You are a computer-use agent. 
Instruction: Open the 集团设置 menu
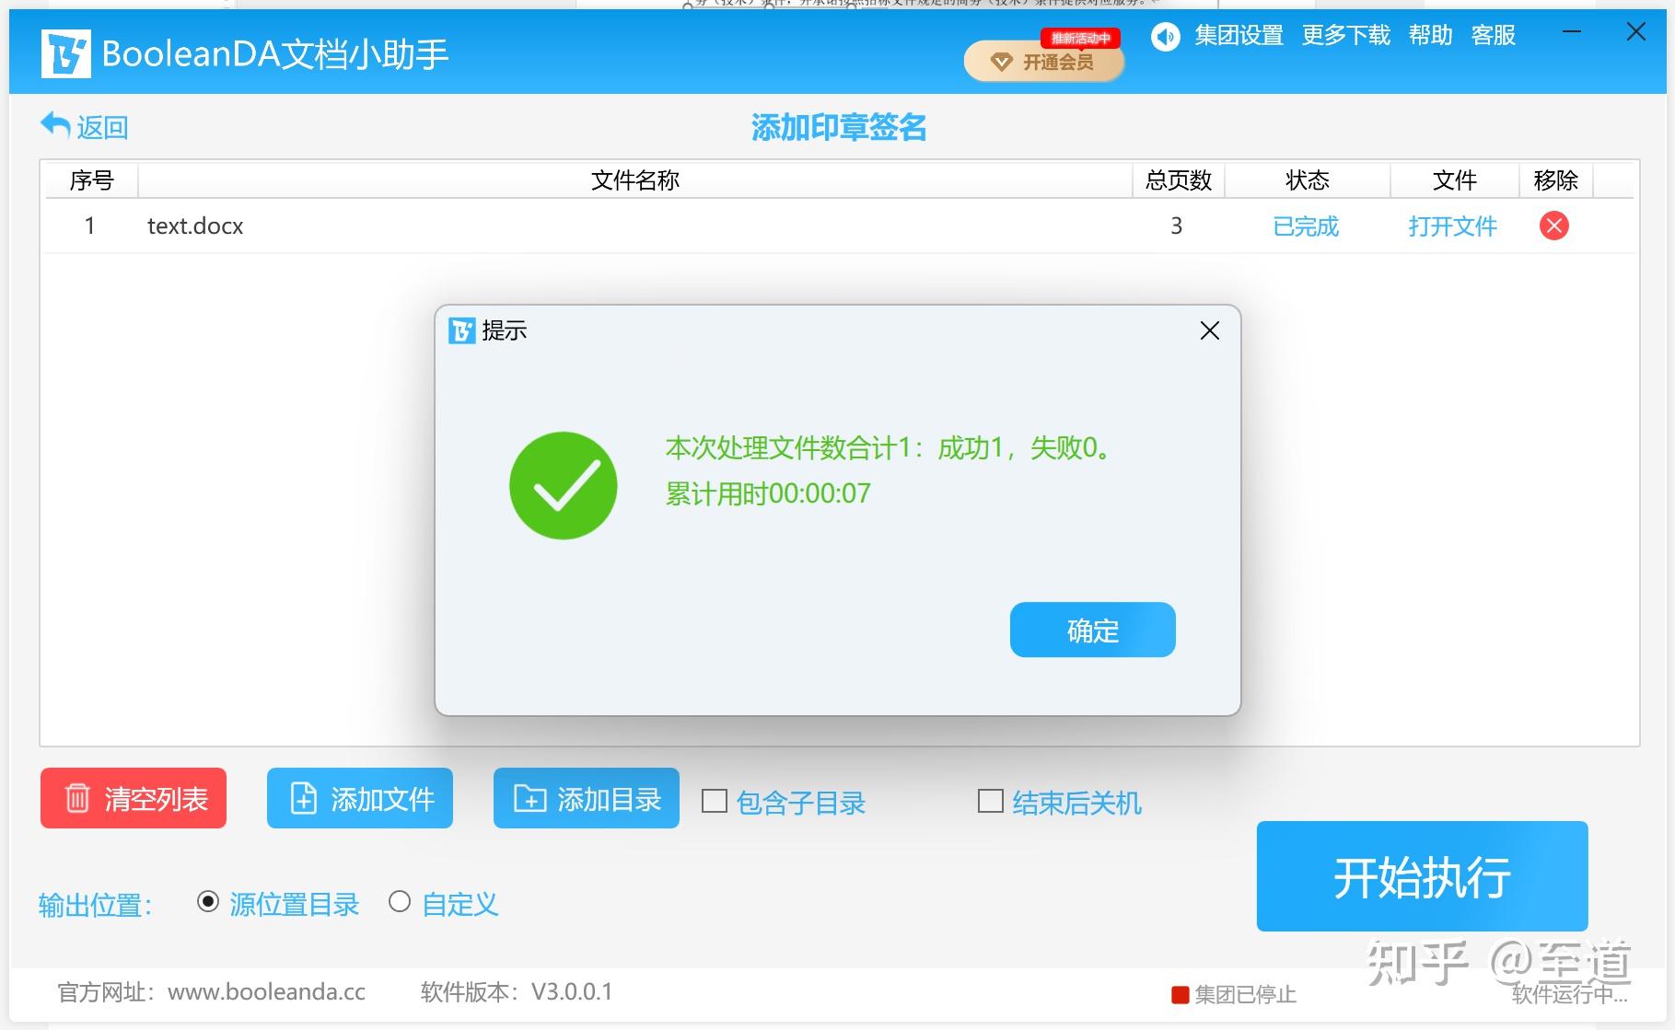tap(1239, 36)
